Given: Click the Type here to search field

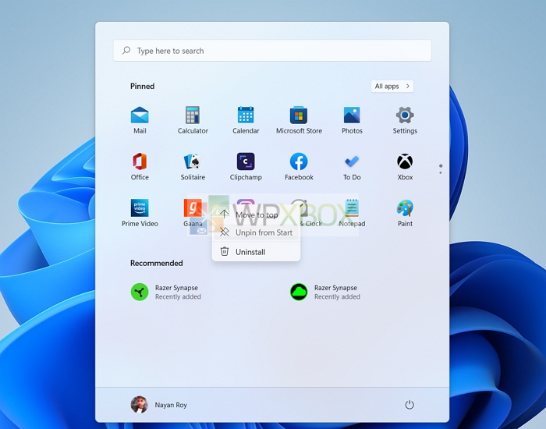Looking at the screenshot, I should [272, 51].
